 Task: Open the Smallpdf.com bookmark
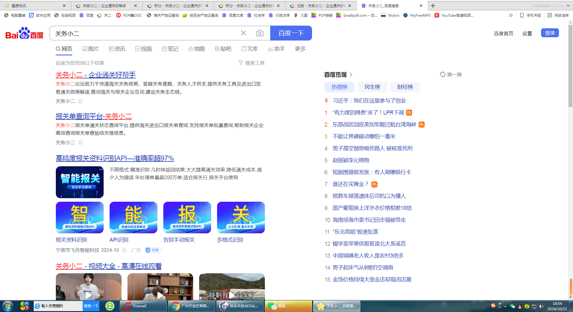coord(357,15)
